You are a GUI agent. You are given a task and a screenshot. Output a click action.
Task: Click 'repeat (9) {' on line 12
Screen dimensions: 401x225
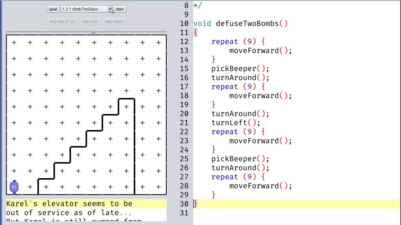click(238, 42)
